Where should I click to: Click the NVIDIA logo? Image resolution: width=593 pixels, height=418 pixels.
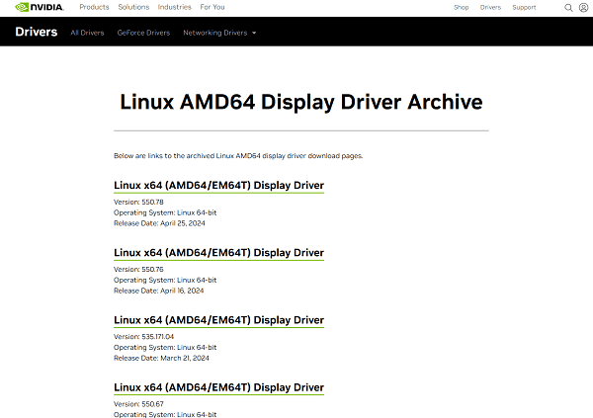click(40, 7)
